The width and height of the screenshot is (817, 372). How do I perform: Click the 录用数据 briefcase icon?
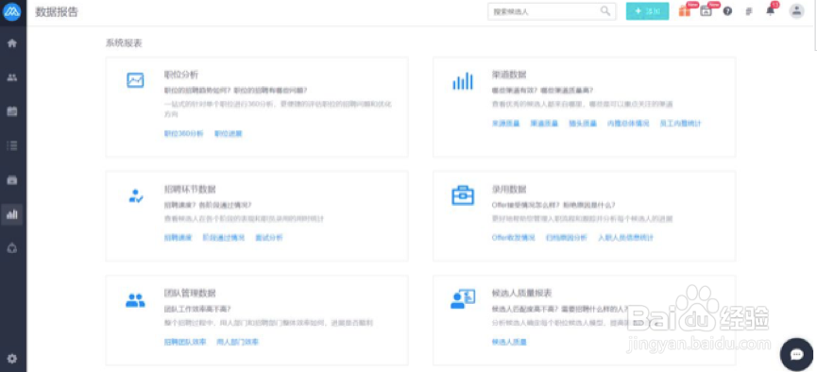pos(463,195)
